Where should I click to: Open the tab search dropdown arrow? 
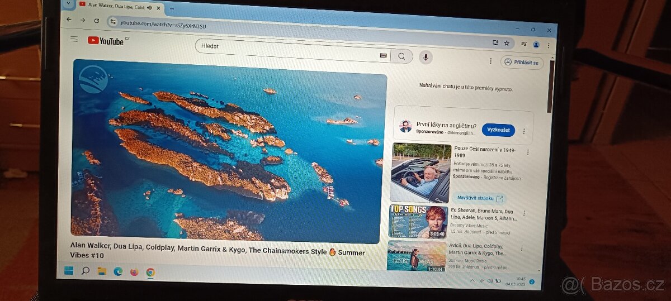tap(69, 3)
